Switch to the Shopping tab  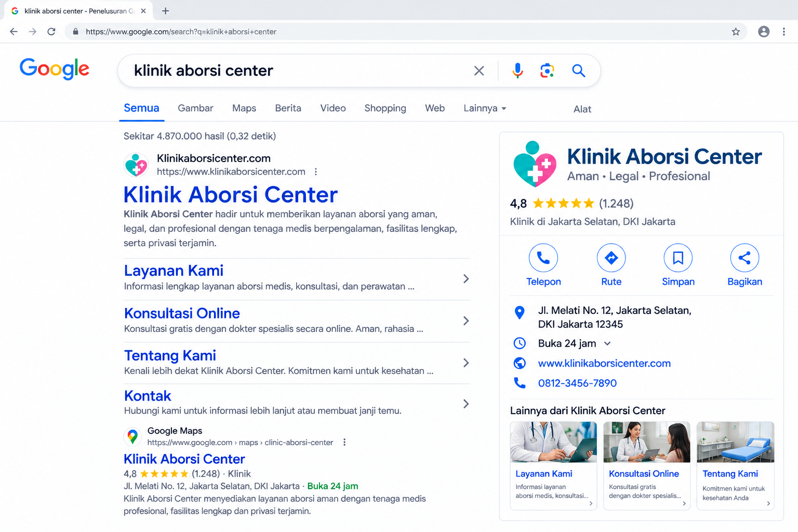click(x=385, y=108)
